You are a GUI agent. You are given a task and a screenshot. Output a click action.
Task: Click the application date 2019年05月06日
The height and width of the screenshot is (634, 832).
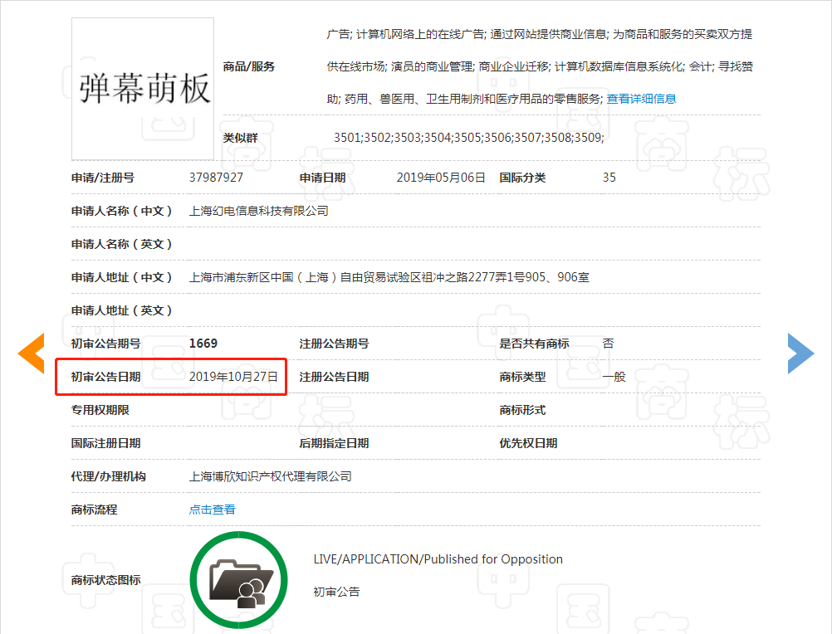tap(441, 178)
